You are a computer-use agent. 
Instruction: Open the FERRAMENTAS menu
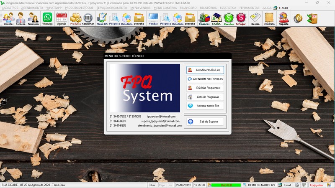point(249,8)
